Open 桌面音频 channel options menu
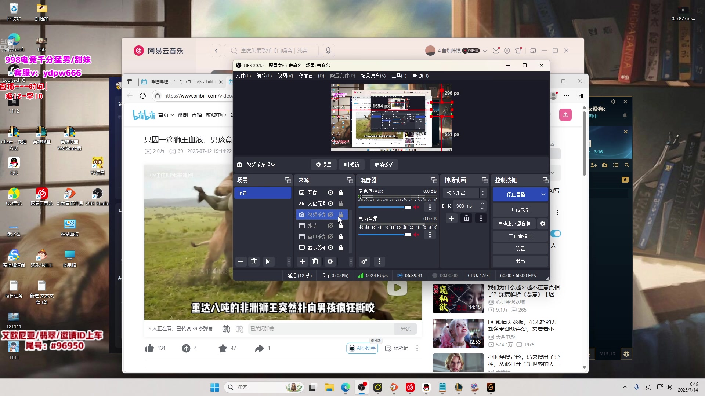 click(430, 235)
